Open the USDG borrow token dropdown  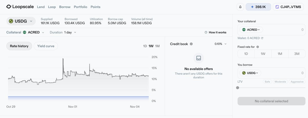click(x=250, y=73)
